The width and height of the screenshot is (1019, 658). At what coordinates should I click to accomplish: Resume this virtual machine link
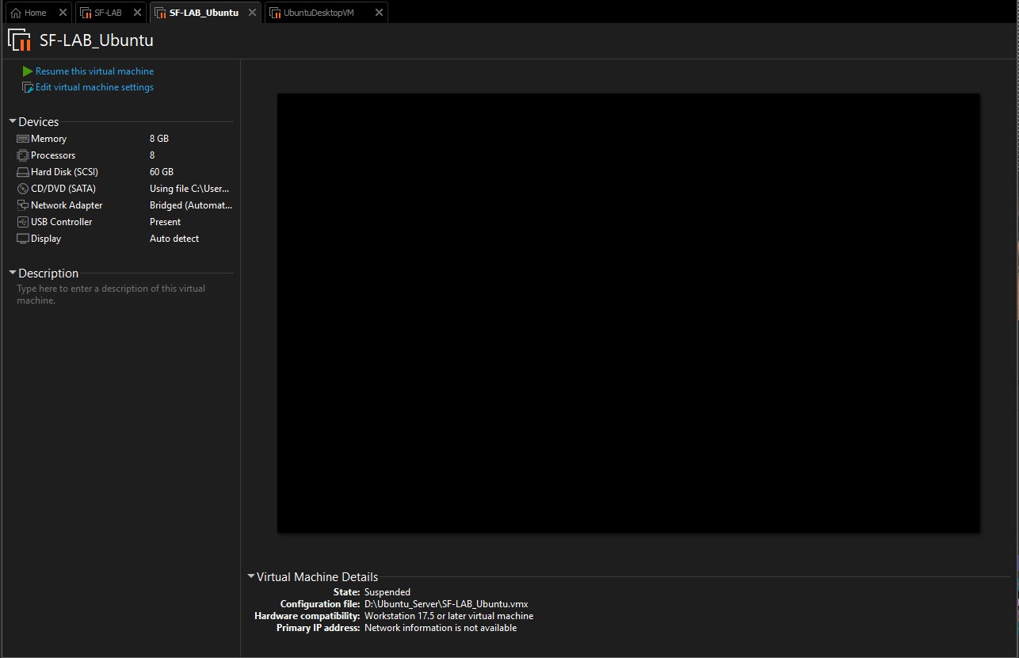pyautogui.click(x=94, y=71)
